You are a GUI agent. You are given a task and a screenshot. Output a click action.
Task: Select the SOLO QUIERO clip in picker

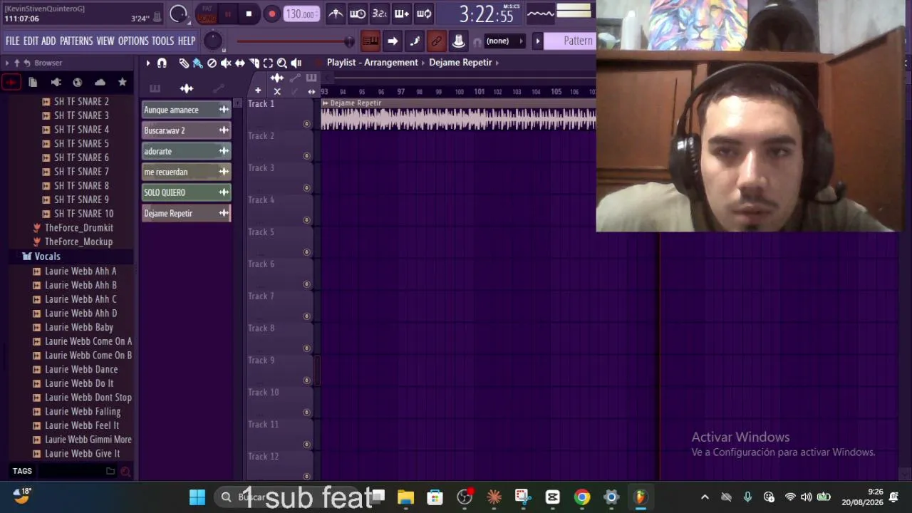click(x=187, y=192)
